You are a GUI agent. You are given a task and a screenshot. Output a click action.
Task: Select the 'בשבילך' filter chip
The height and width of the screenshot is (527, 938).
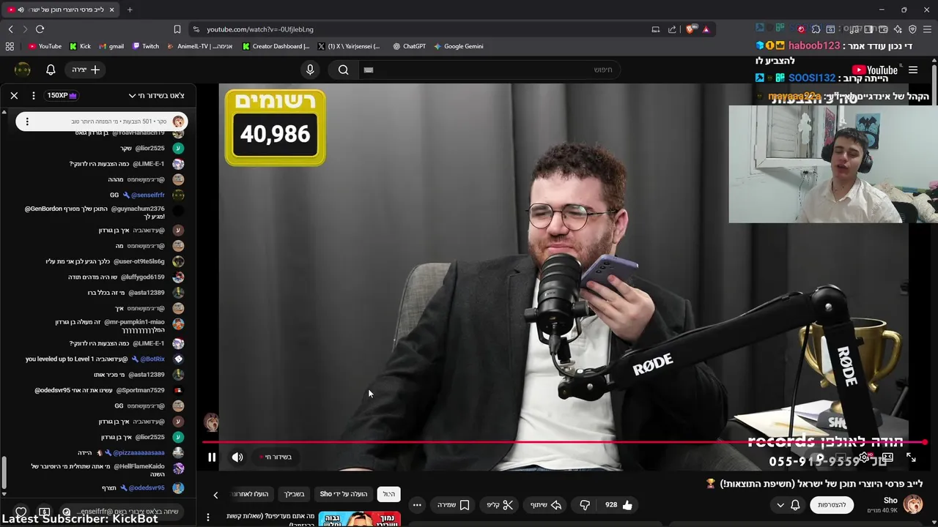[x=294, y=494]
